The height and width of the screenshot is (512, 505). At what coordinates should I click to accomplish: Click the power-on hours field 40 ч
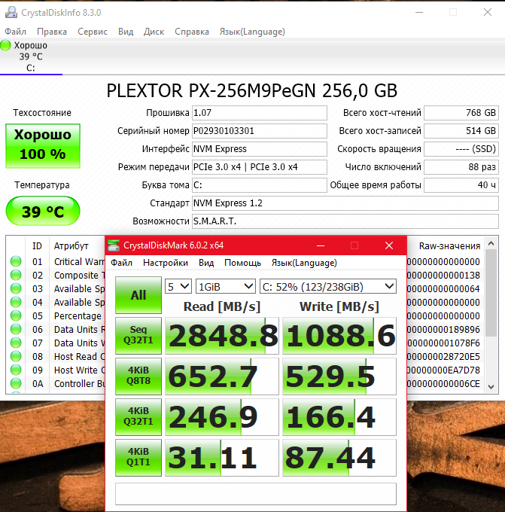click(461, 185)
